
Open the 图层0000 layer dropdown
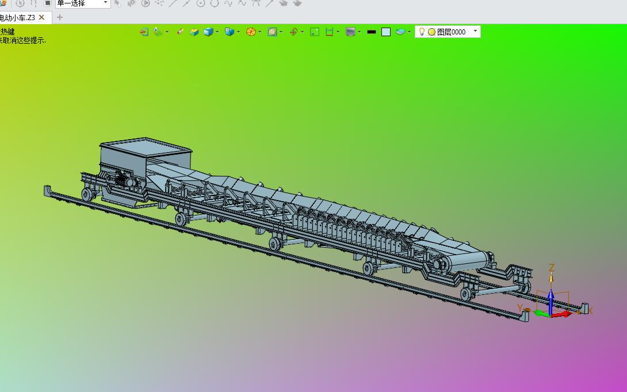coord(475,31)
